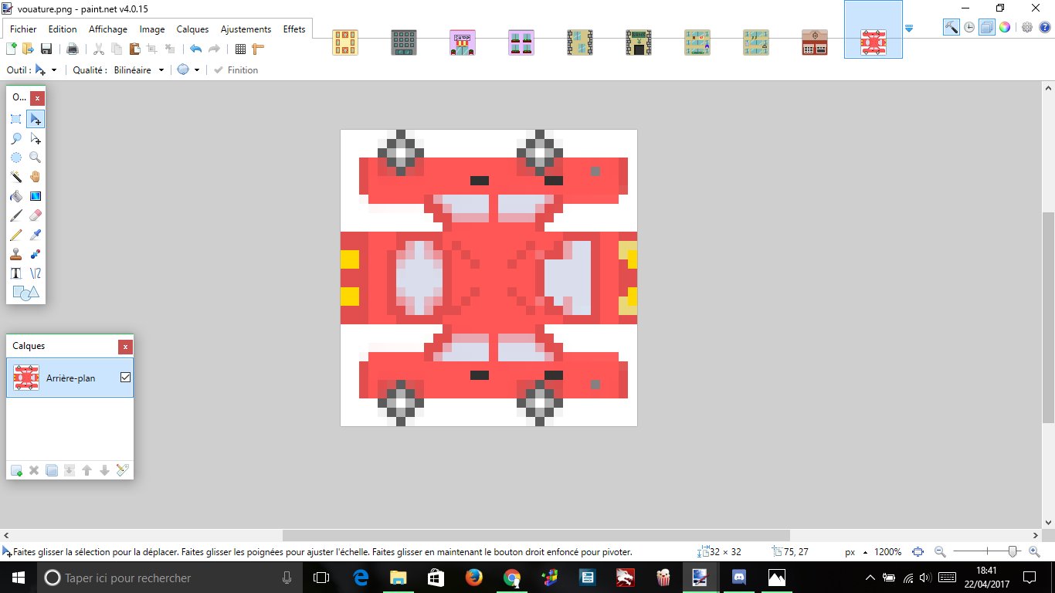Pick the Paint Bucket fill tool
1055x593 pixels.
15,196
